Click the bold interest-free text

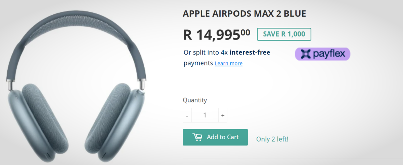(250, 52)
